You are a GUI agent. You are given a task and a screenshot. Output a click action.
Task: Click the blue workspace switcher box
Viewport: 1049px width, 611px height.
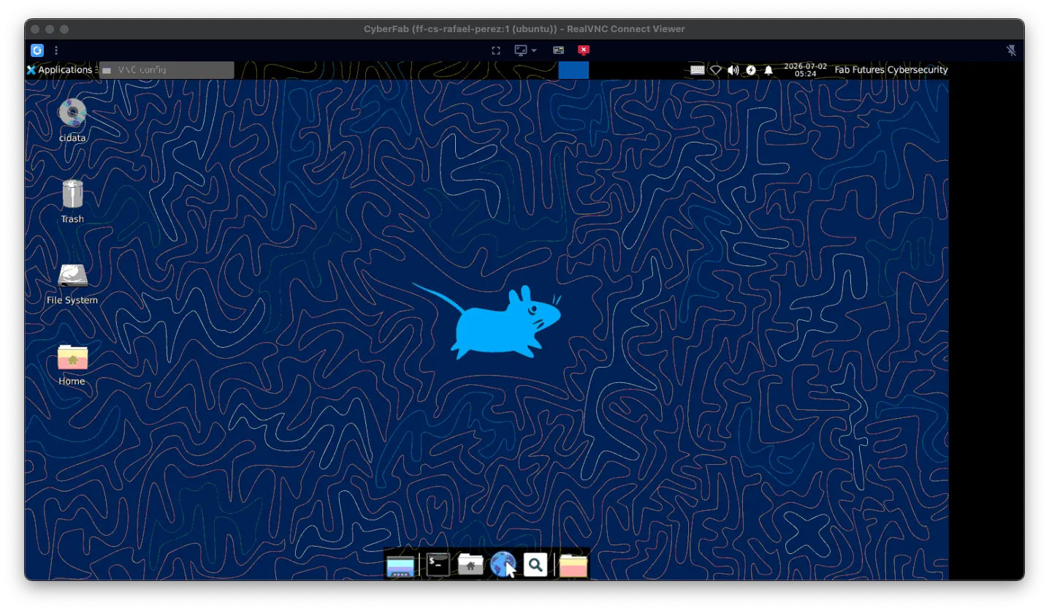click(x=573, y=70)
